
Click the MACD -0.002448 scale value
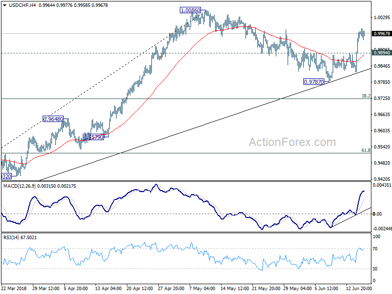pos(382,229)
